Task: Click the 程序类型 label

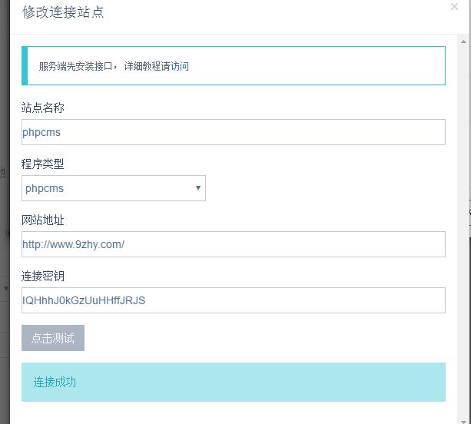Action: click(x=43, y=164)
